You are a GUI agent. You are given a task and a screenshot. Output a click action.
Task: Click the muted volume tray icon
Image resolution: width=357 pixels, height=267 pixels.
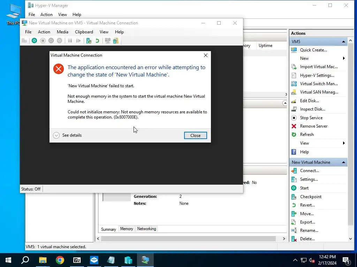tap(312, 260)
